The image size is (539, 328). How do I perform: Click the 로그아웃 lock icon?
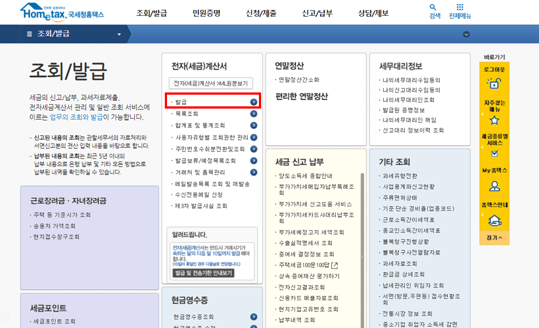494,83
